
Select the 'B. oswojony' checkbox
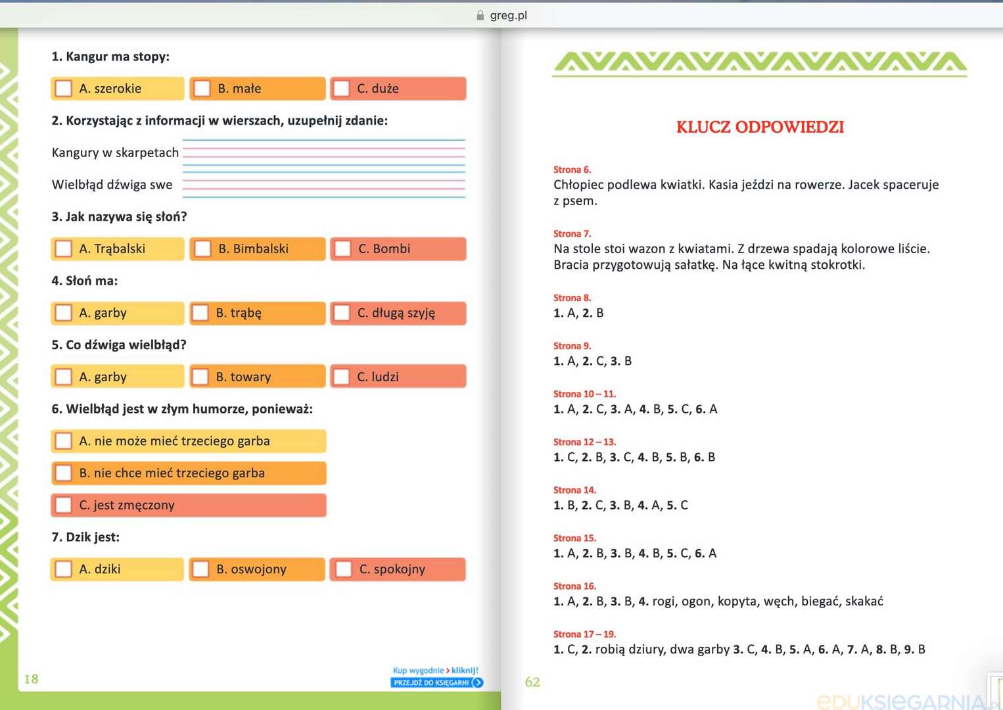tap(200, 569)
